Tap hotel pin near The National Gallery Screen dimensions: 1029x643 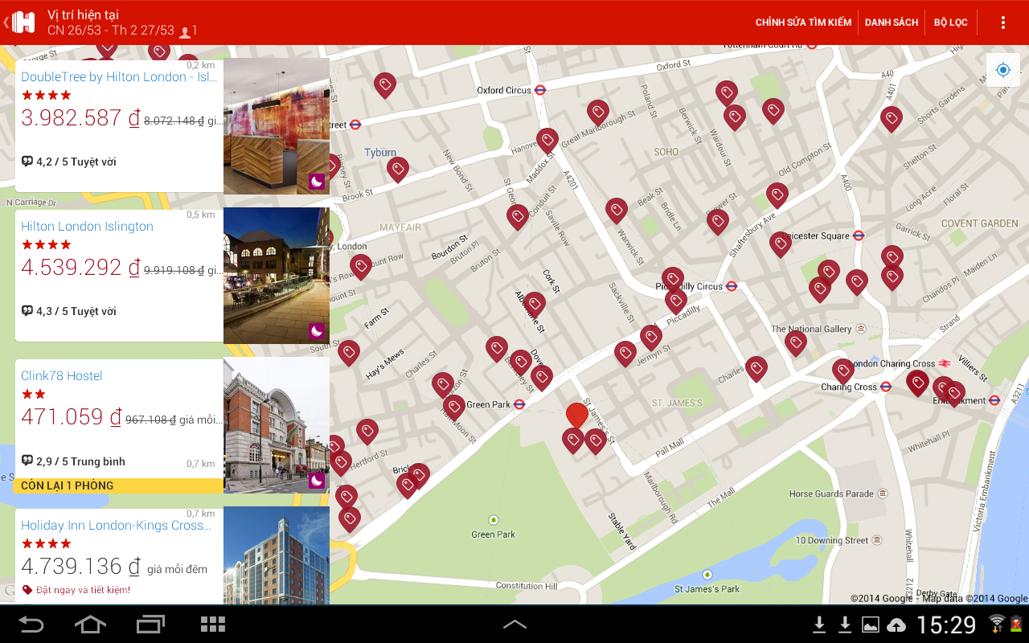(x=796, y=343)
